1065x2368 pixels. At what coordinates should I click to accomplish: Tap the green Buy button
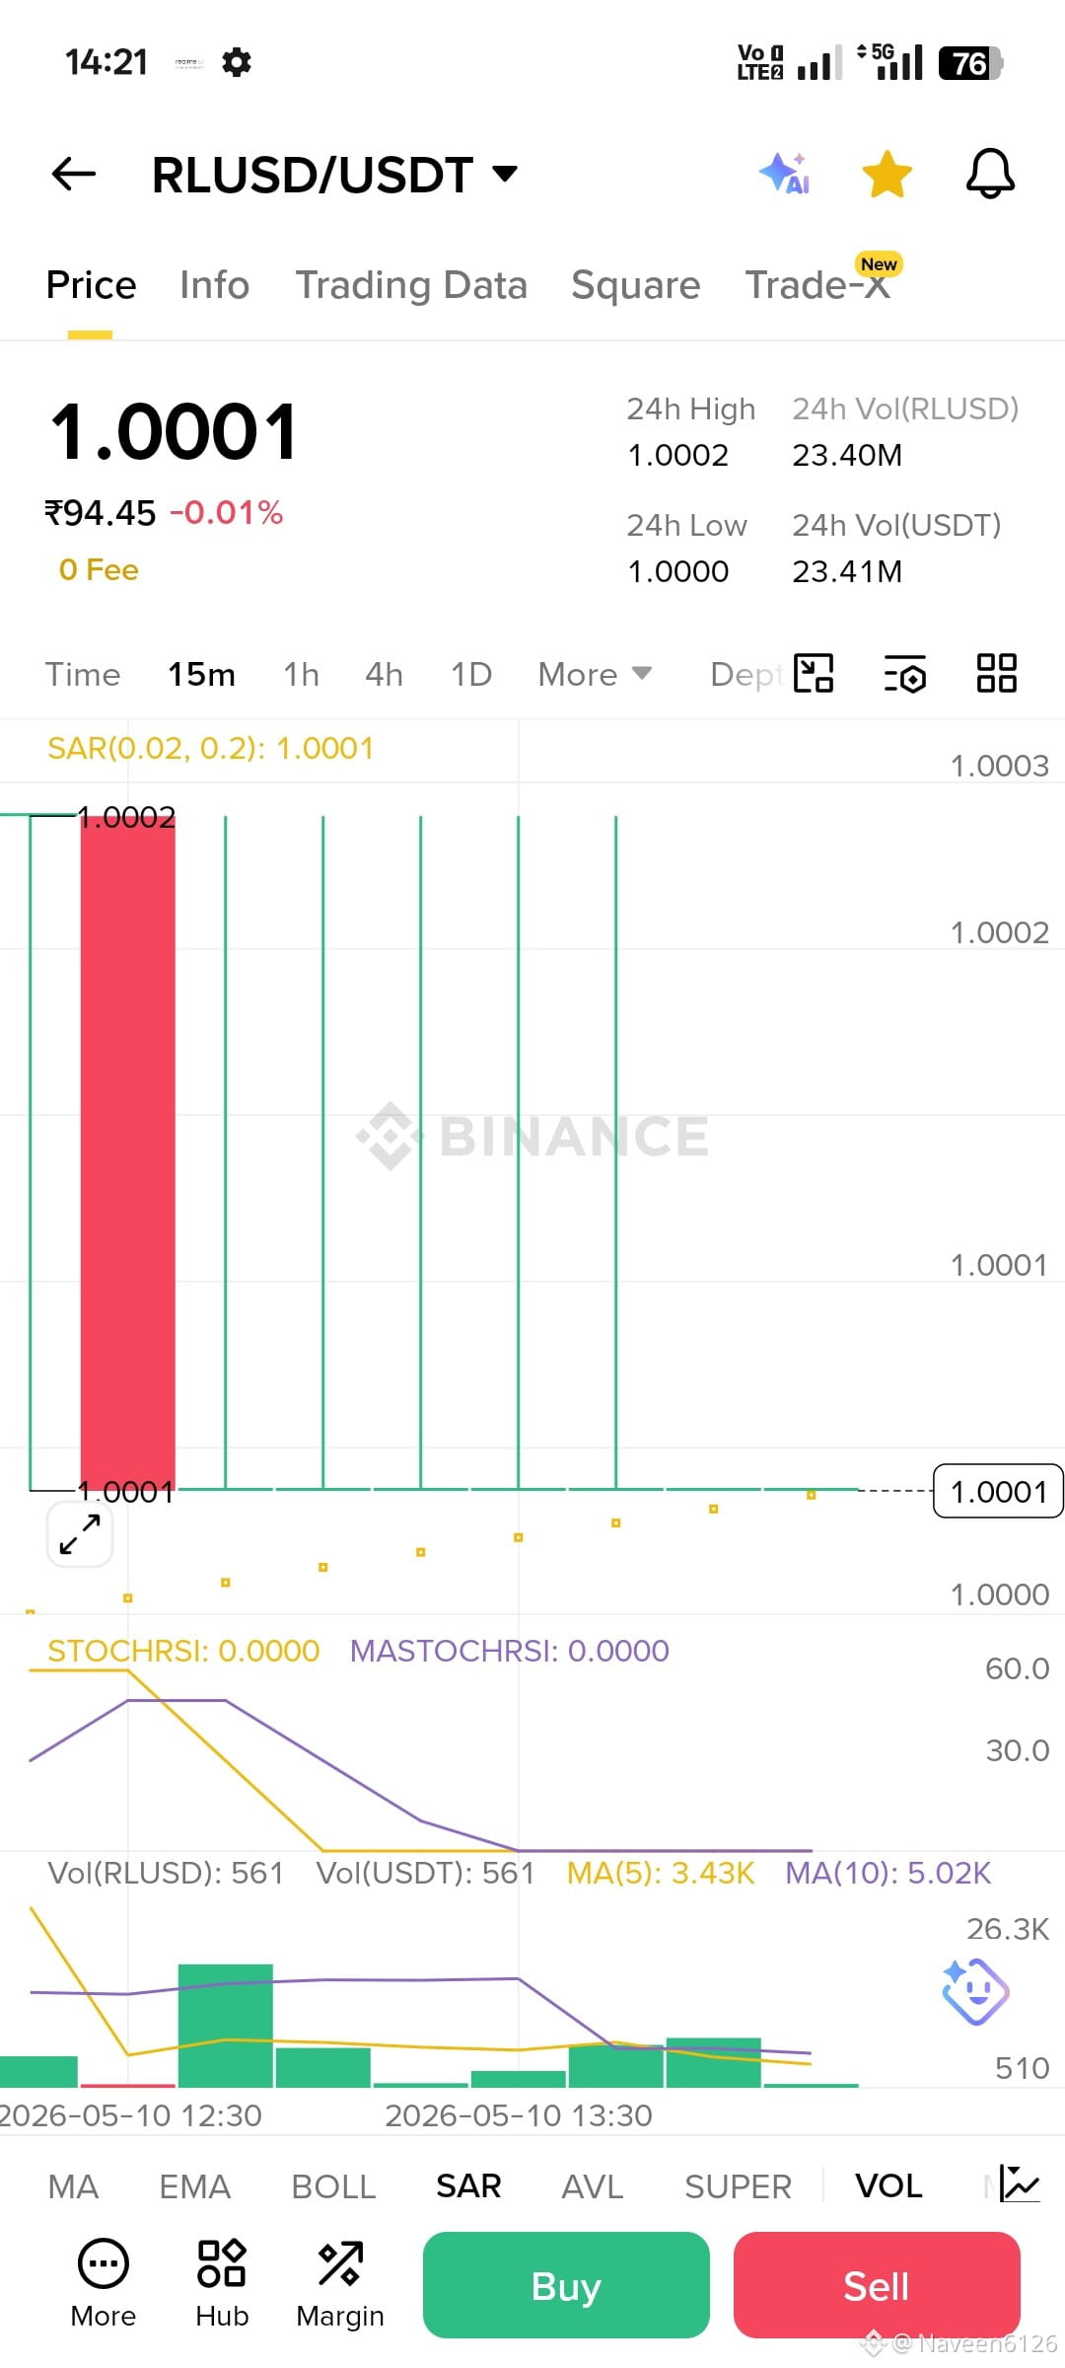coord(566,2285)
